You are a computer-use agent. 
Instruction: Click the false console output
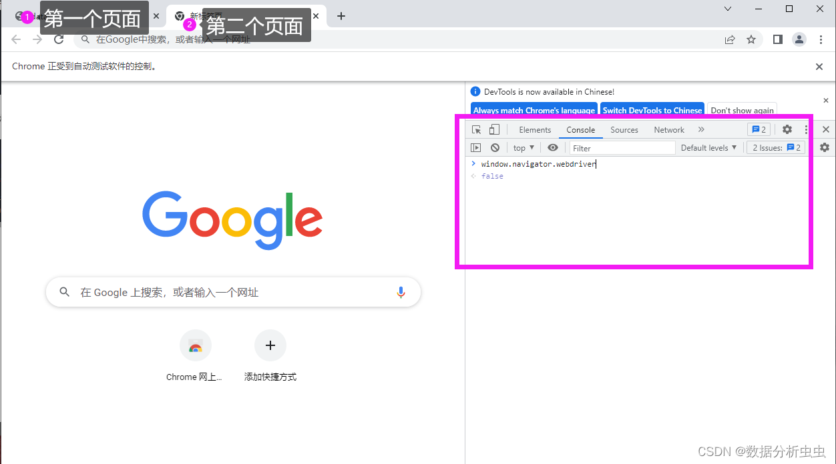pyautogui.click(x=492, y=176)
